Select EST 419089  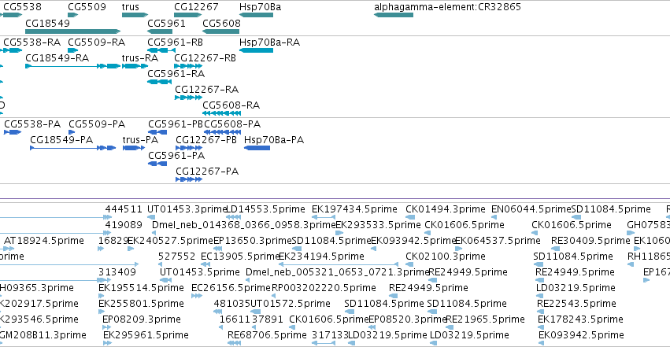pos(124,224)
